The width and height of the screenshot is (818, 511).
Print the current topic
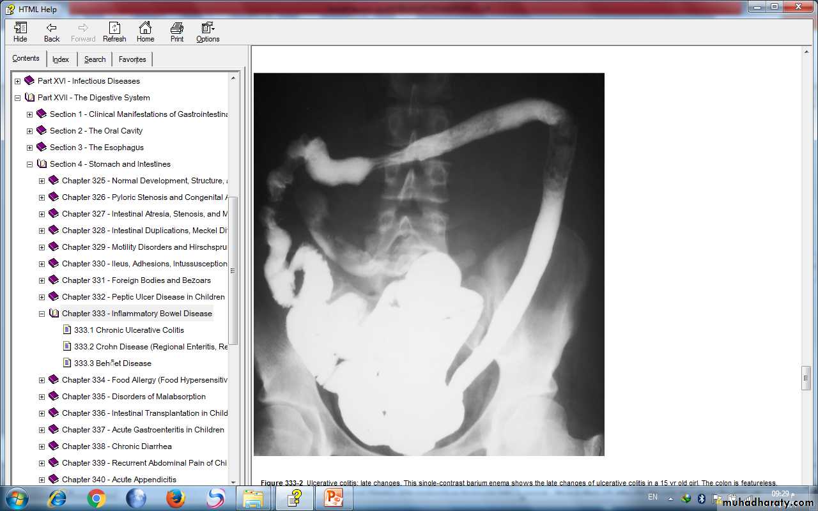point(177,32)
